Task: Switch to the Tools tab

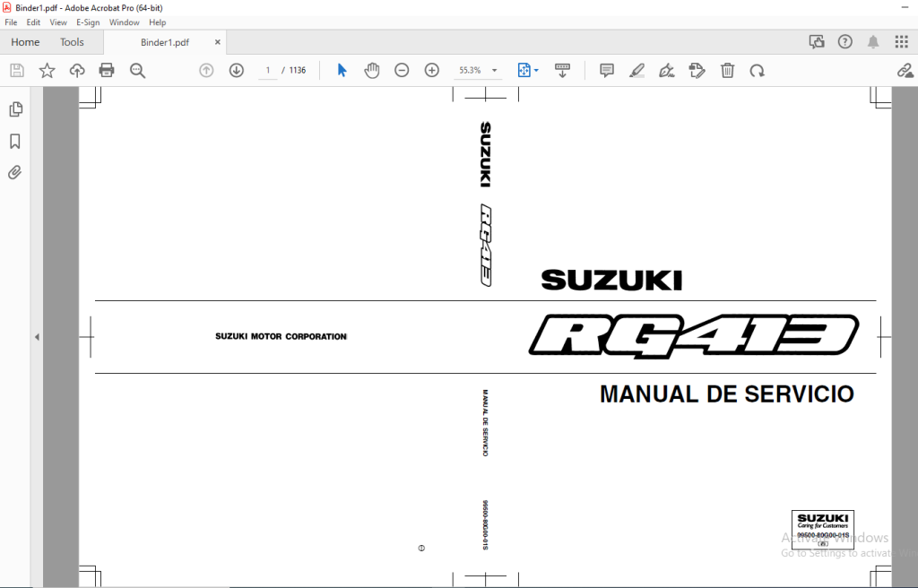Action: click(x=72, y=42)
